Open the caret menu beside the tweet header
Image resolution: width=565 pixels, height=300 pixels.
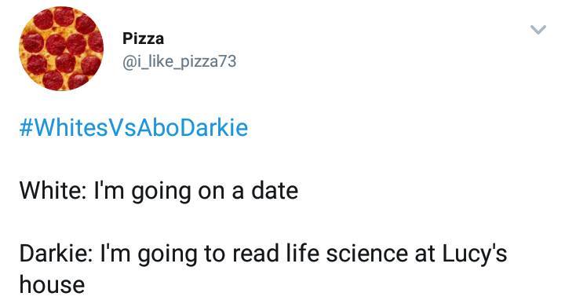(538, 30)
